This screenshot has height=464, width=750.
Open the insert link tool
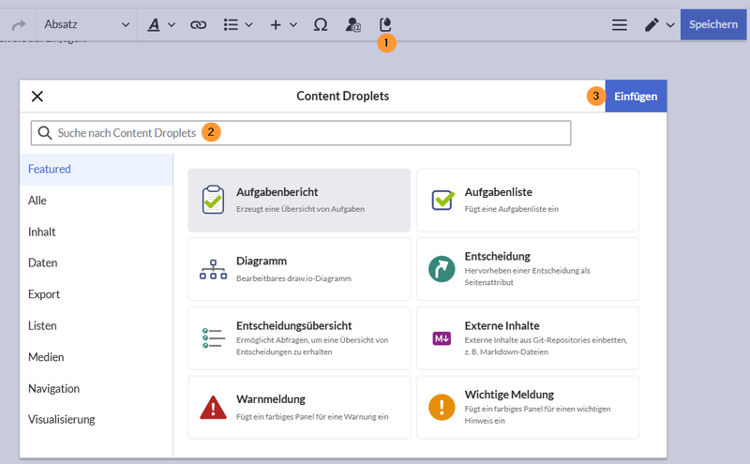coord(198,24)
